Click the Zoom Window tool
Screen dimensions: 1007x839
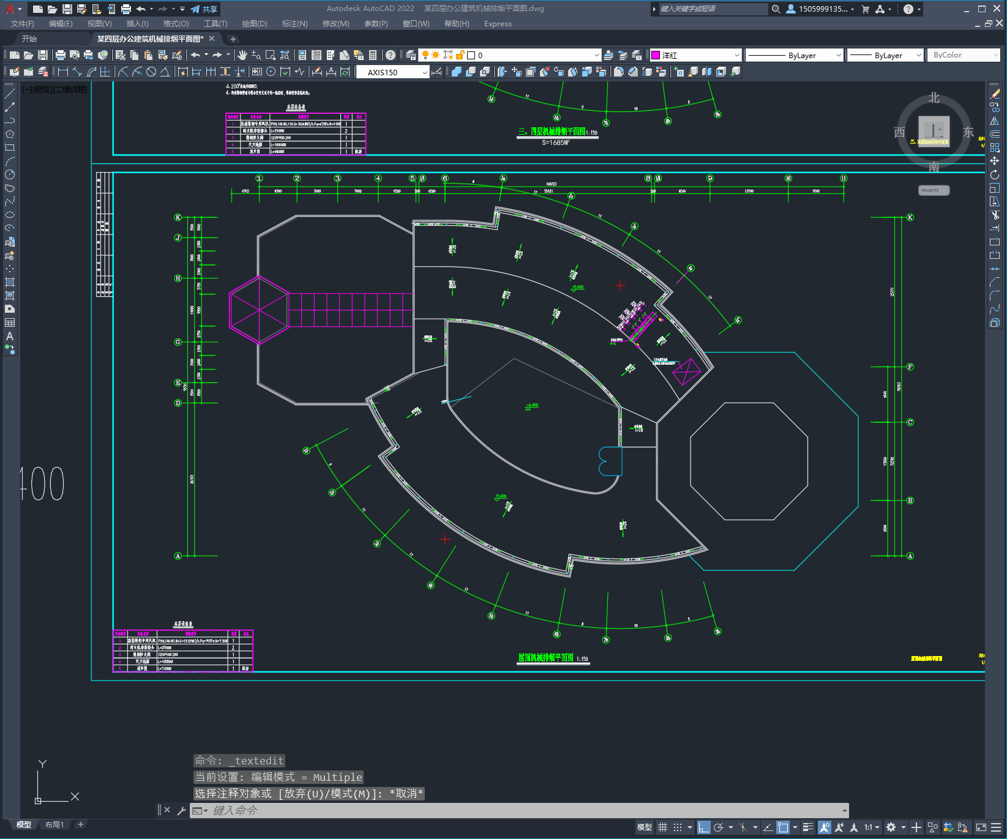pyautogui.click(x=270, y=55)
